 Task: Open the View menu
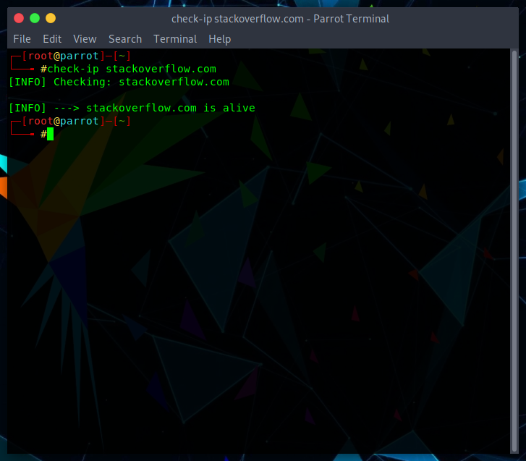point(85,39)
